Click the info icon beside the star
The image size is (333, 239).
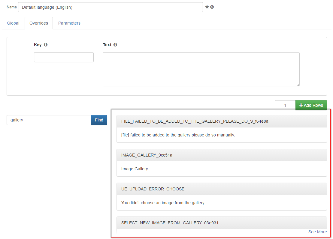(x=212, y=7)
